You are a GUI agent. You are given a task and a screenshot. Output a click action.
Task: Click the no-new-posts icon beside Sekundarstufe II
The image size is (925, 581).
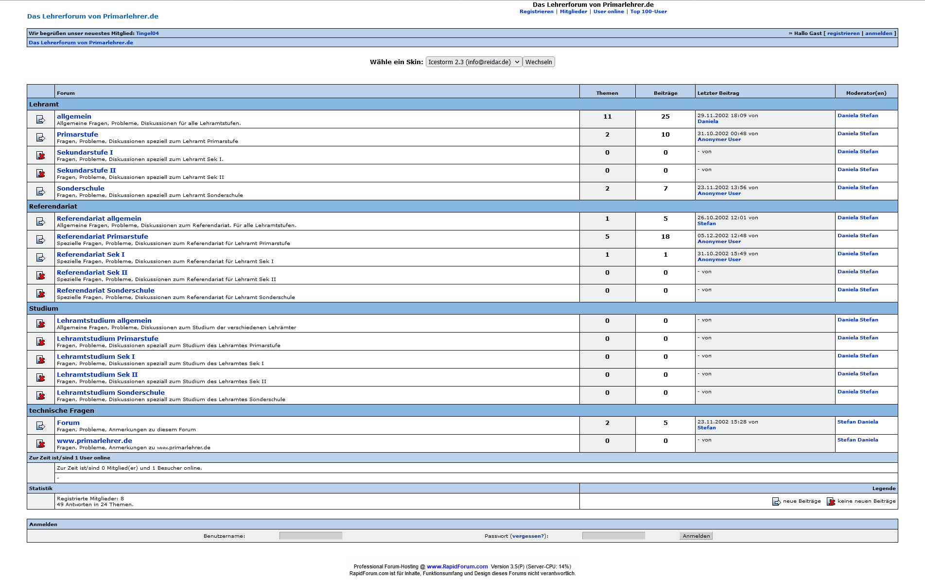41,174
